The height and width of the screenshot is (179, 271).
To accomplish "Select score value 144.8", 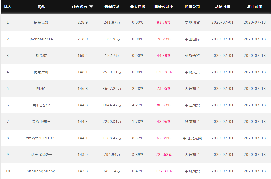I will (83, 105).
